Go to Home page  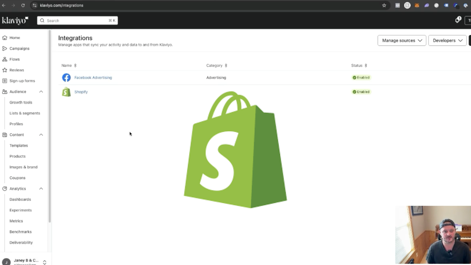15,38
